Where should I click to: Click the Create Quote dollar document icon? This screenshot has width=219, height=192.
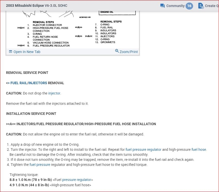coord(201,6)
